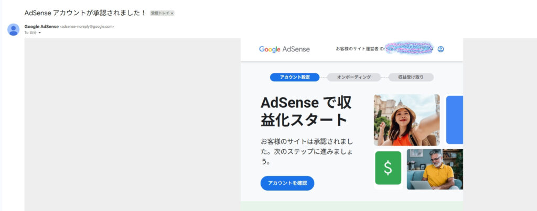This screenshot has height=211, width=537.
Task: Click the Google AdSense sender avatar
Action: pyautogui.click(x=13, y=30)
